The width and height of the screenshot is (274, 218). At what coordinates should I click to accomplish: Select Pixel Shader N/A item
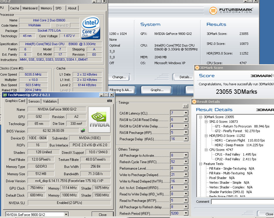(x=222, y=178)
